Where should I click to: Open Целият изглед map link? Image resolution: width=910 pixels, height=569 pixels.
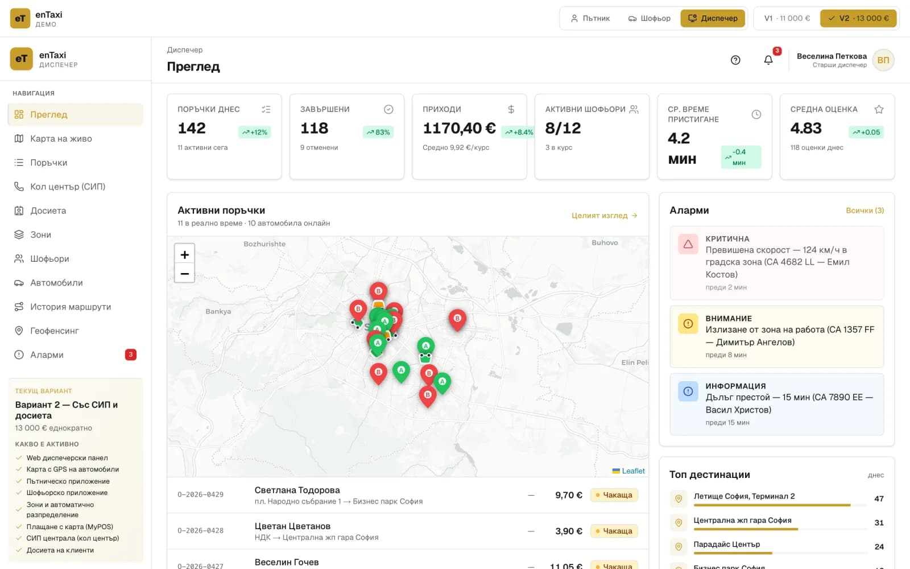pos(605,216)
